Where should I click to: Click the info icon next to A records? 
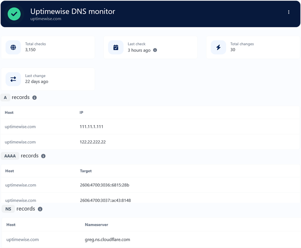point(34,98)
